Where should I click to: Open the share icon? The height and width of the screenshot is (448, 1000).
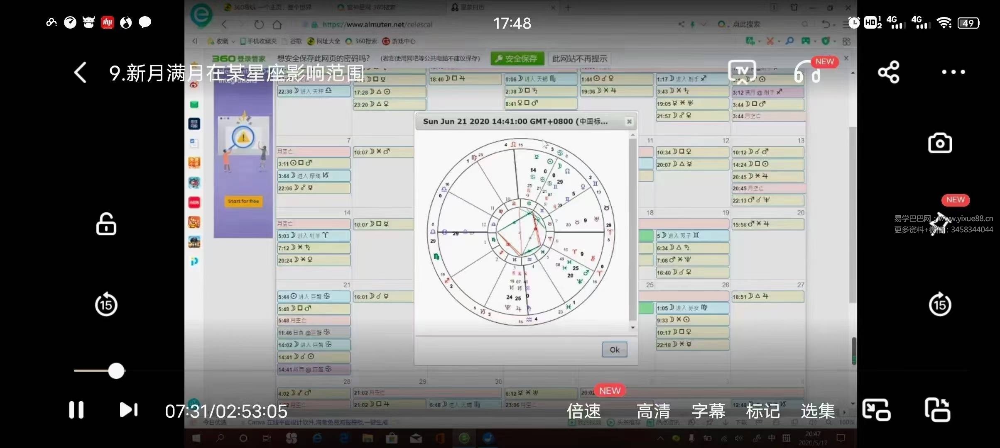888,72
